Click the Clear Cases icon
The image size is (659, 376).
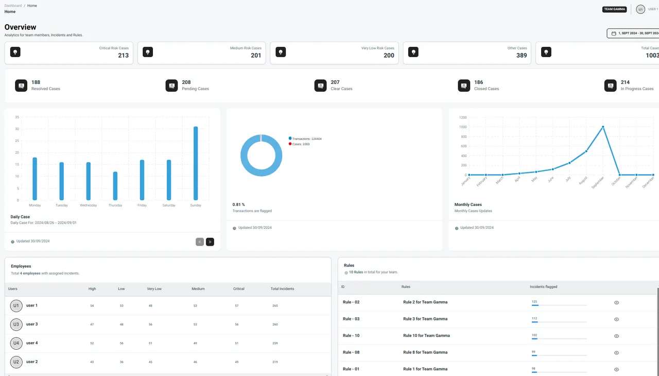click(x=320, y=85)
